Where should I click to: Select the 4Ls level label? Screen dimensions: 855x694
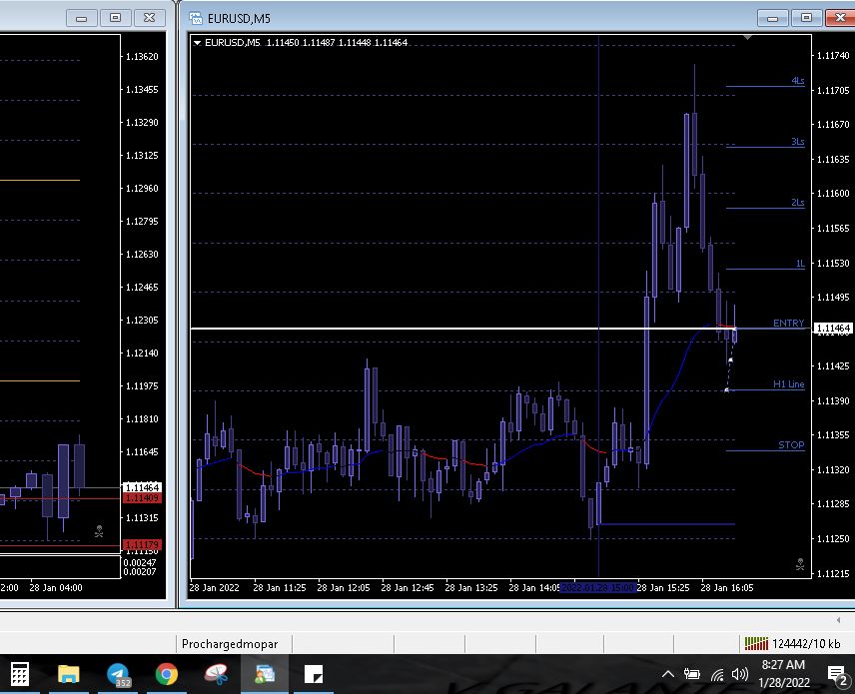click(798, 81)
